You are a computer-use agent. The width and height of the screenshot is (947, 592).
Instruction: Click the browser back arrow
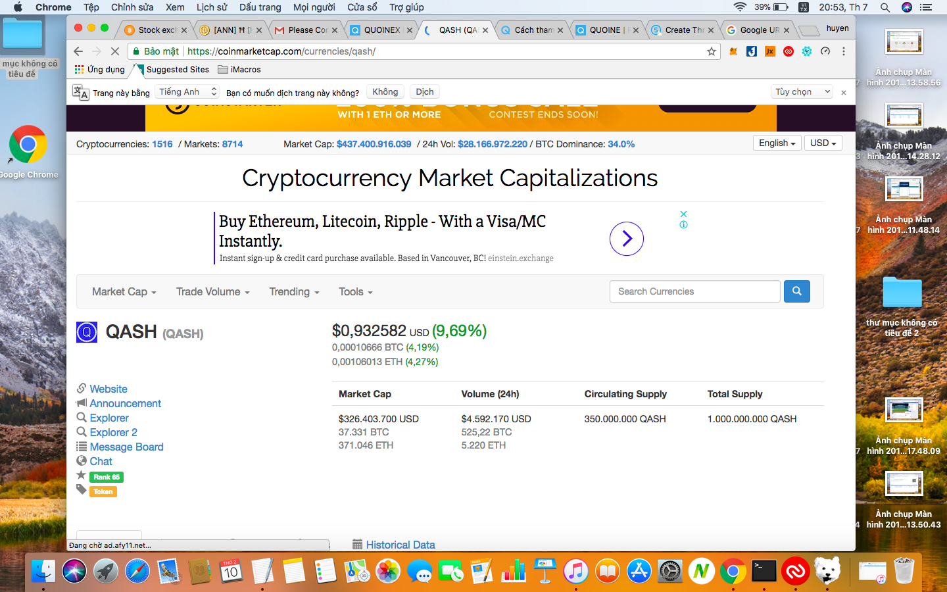[x=78, y=51]
